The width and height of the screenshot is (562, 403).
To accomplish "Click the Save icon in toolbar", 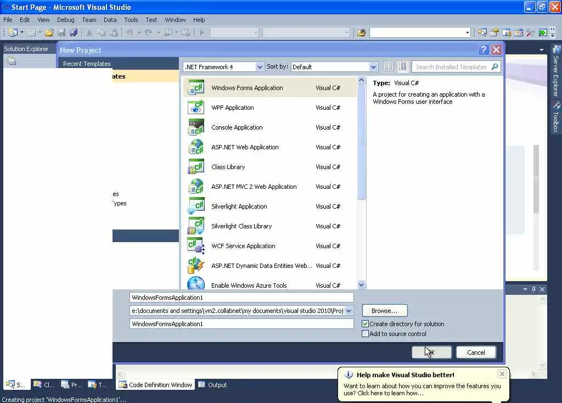I will click(x=61, y=32).
